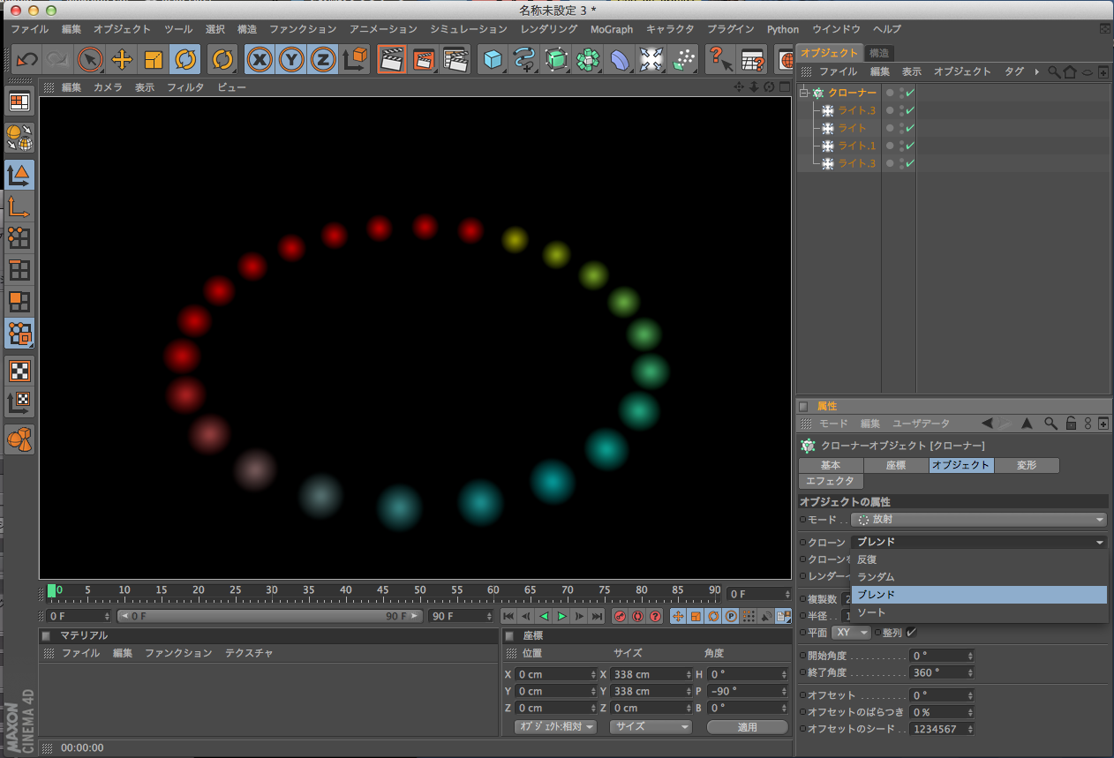Switch the world/object coordinate system icon
Screen dimensions: 1114x758
point(355,59)
